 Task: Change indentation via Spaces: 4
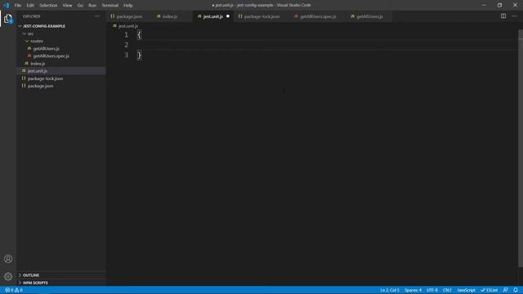tap(413, 290)
